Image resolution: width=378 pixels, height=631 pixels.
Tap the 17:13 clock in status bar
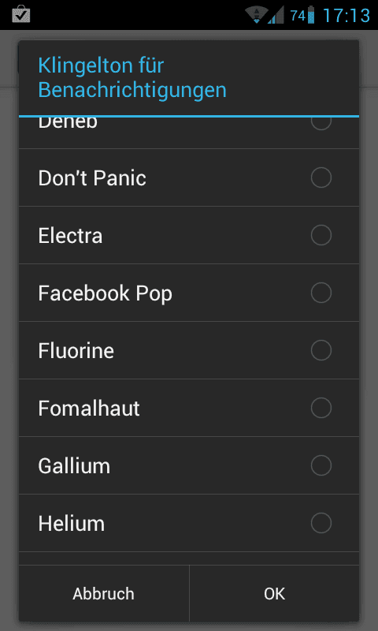point(346,15)
